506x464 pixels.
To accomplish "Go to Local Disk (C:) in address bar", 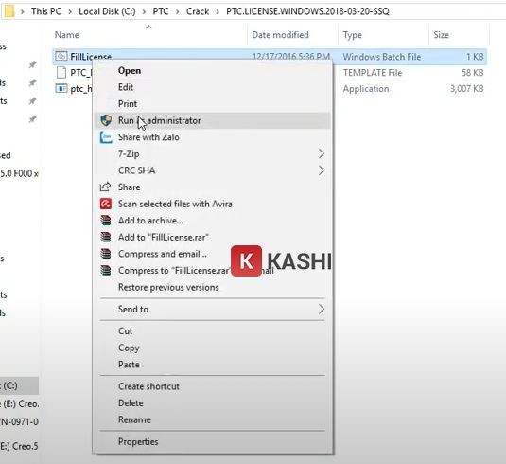I will pos(107,11).
